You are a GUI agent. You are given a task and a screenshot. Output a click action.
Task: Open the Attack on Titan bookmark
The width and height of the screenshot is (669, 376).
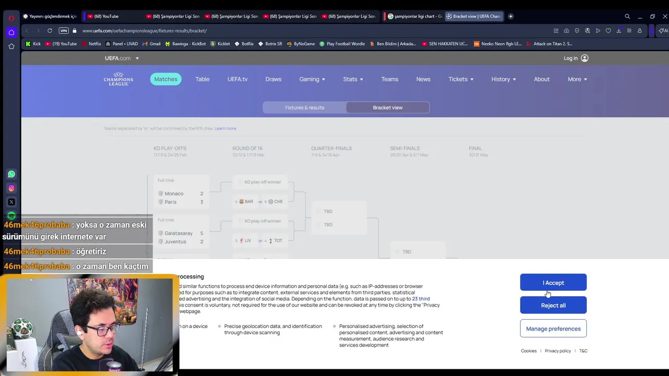click(x=549, y=44)
